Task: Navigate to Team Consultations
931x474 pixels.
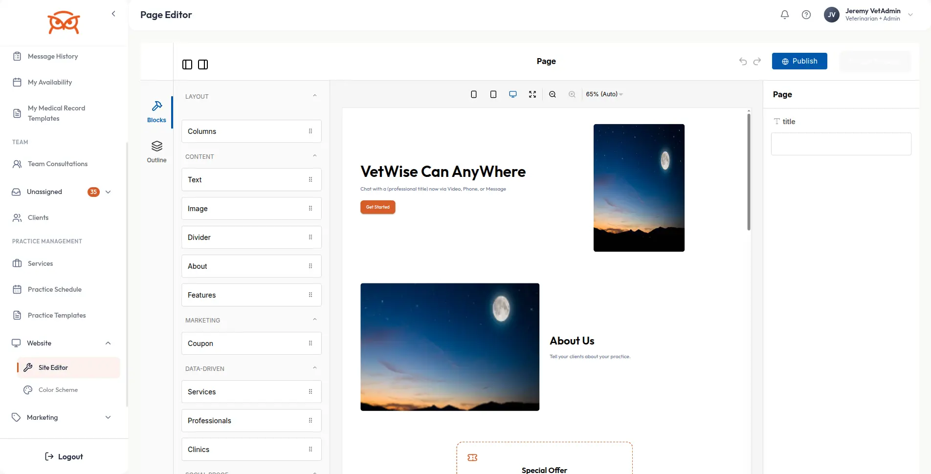Action: tap(58, 164)
